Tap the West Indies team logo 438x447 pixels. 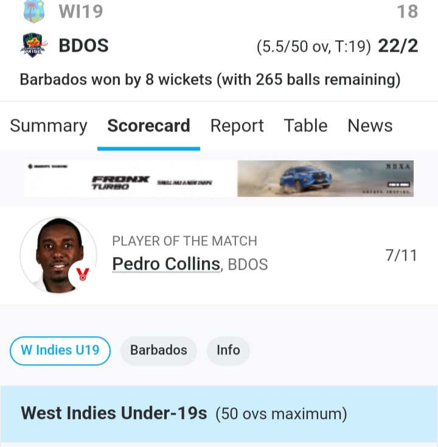pyautogui.click(x=33, y=10)
